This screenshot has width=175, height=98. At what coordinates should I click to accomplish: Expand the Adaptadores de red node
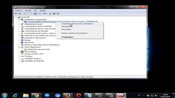pos(19,24)
